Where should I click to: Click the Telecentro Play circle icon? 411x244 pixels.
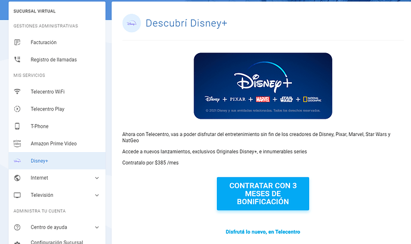coord(17,109)
